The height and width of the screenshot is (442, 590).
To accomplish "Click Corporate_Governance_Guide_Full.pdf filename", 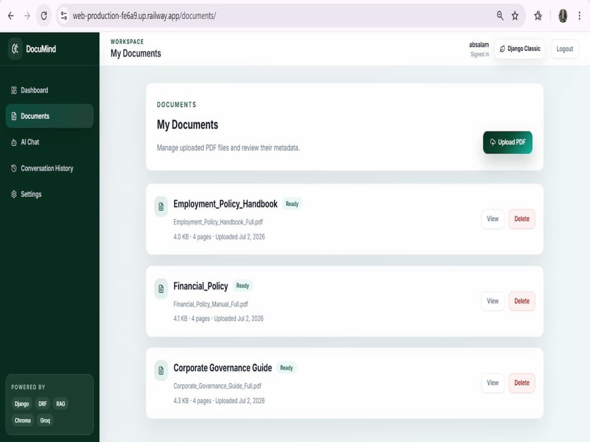I will (x=218, y=386).
